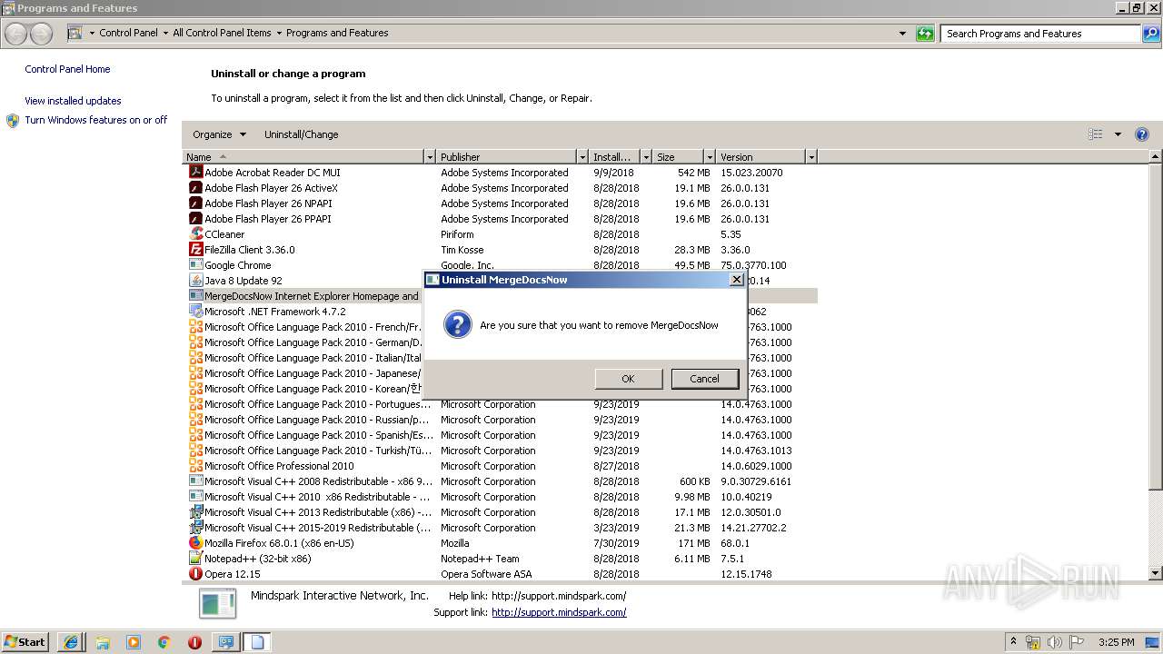This screenshot has height=654, width=1163.
Task: Sort by the Version column header
Action: (760, 157)
